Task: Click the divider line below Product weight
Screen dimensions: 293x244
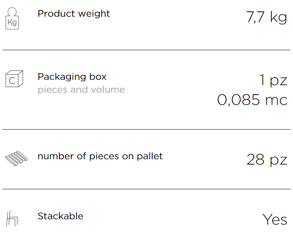Action: [x=146, y=50]
